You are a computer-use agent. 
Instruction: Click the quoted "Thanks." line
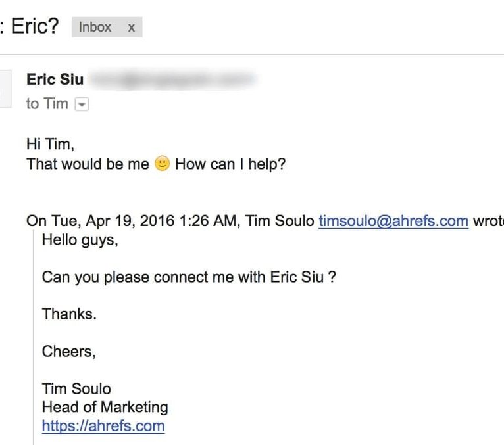click(x=69, y=314)
